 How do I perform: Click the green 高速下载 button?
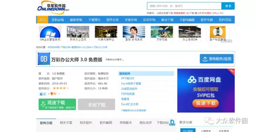click(57, 104)
